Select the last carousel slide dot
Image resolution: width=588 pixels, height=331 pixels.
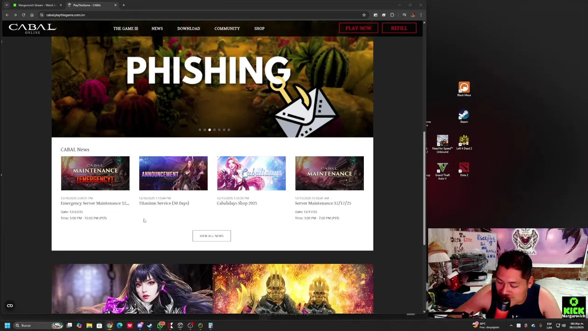click(x=229, y=130)
